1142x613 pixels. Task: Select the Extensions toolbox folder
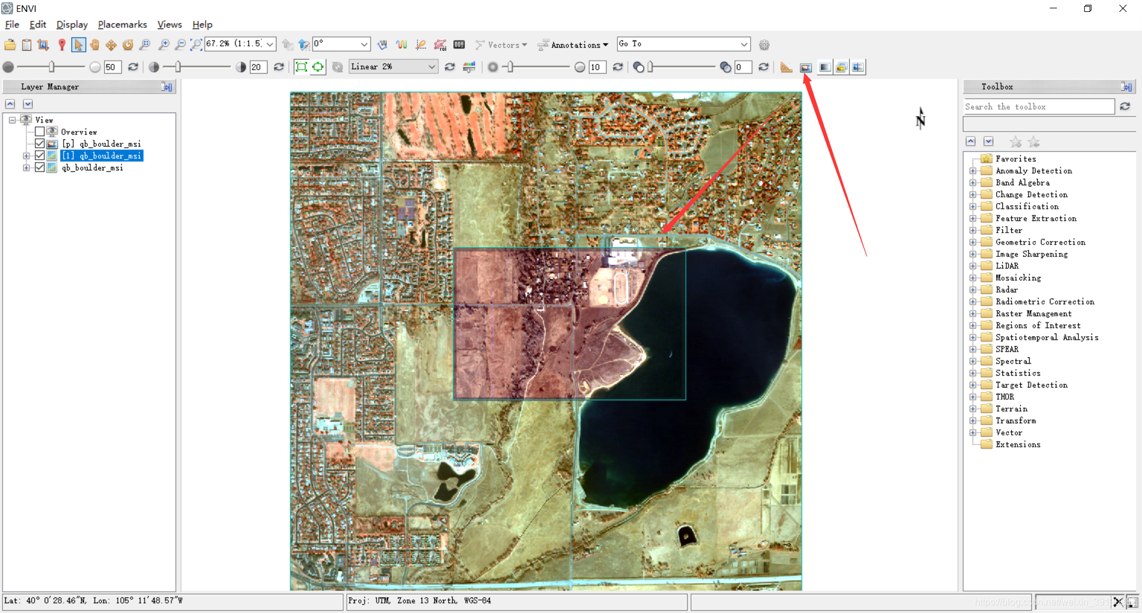tap(1018, 445)
